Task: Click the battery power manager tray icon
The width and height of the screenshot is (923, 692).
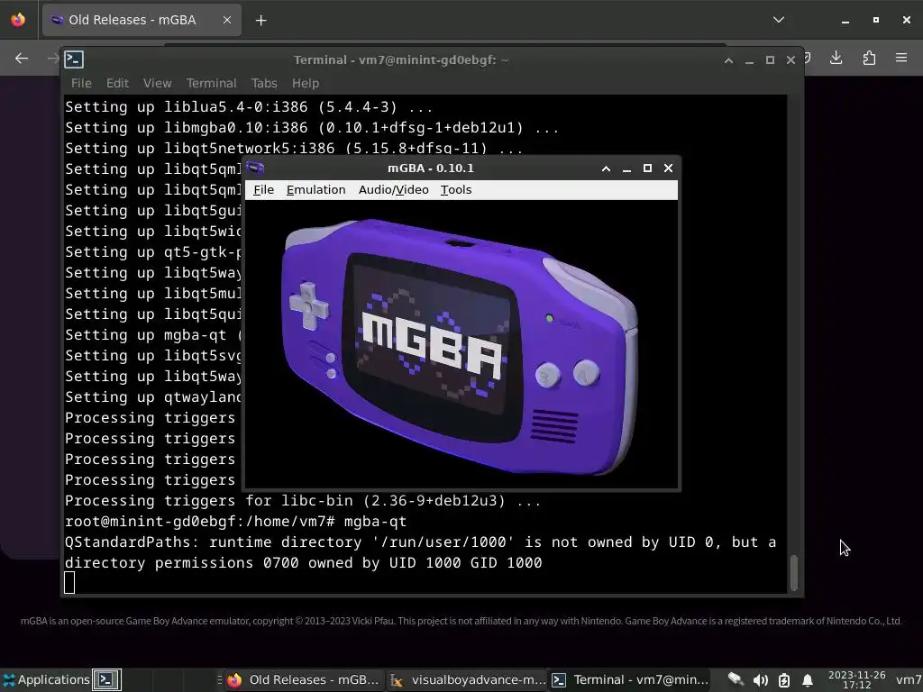Action: coord(784,680)
